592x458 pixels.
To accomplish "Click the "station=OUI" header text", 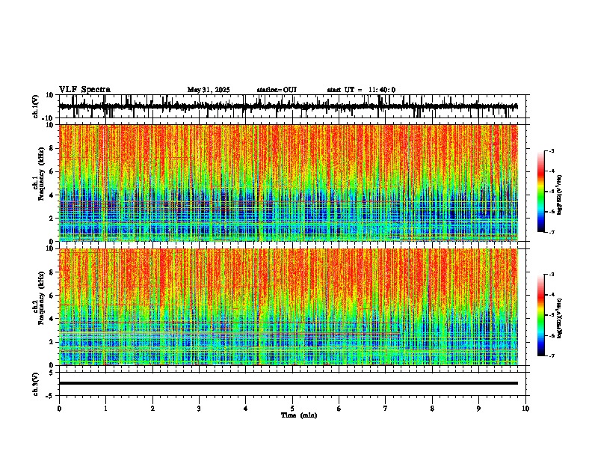I will coord(277,90).
